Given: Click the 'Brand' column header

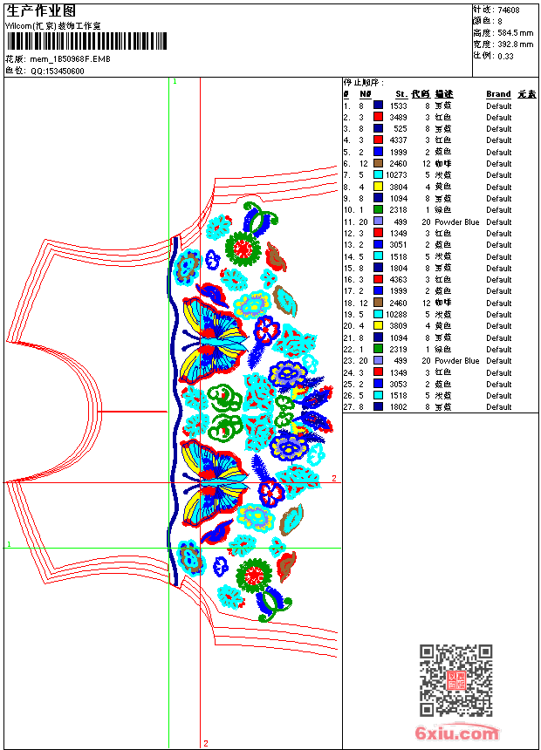Looking at the screenshot, I should (498, 94).
